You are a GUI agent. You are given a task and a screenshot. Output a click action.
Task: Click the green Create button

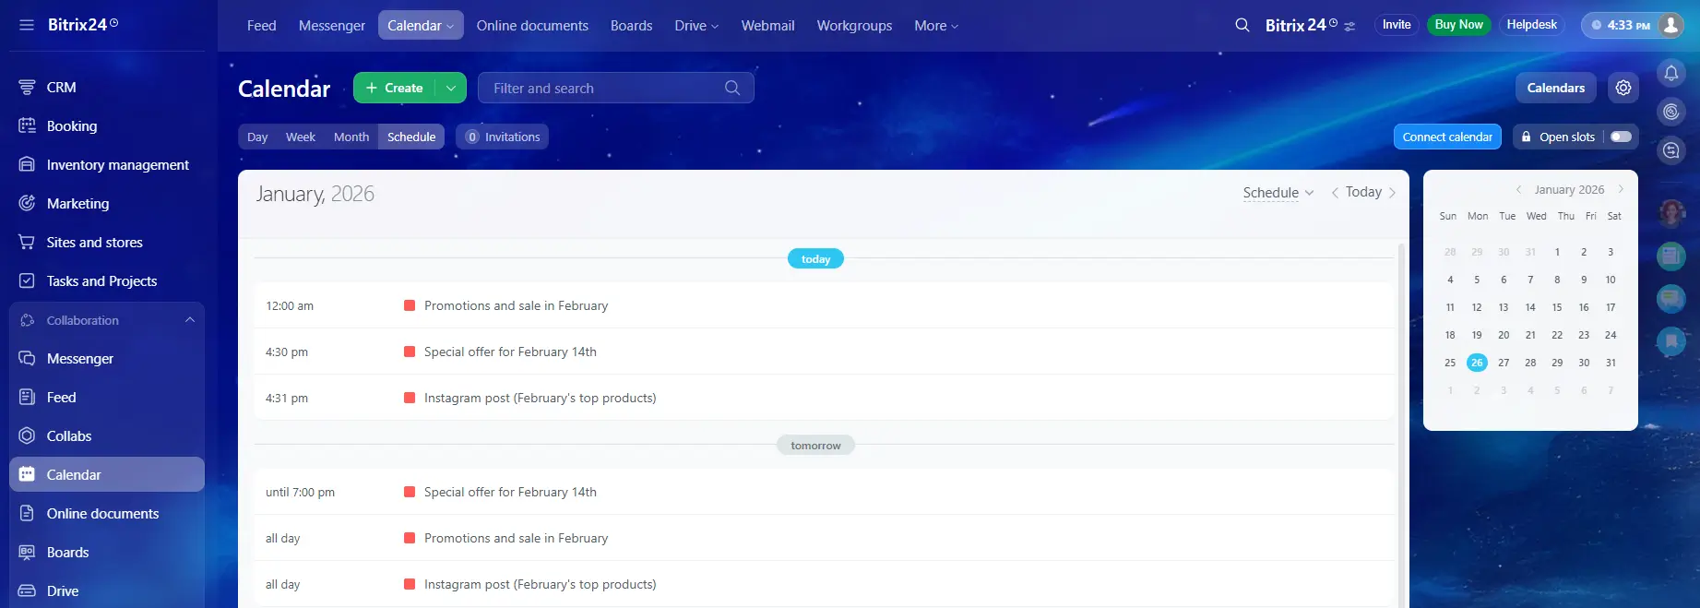tap(394, 88)
